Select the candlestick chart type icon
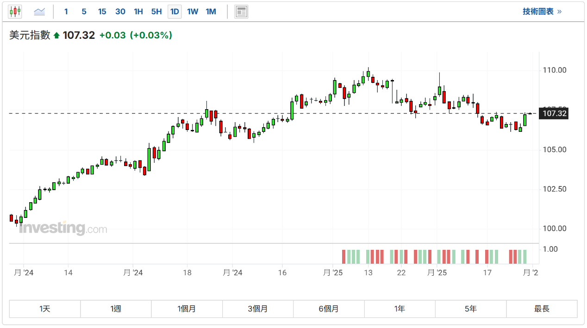 (x=15, y=12)
